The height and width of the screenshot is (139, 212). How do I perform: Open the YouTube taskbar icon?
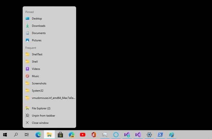82,135
